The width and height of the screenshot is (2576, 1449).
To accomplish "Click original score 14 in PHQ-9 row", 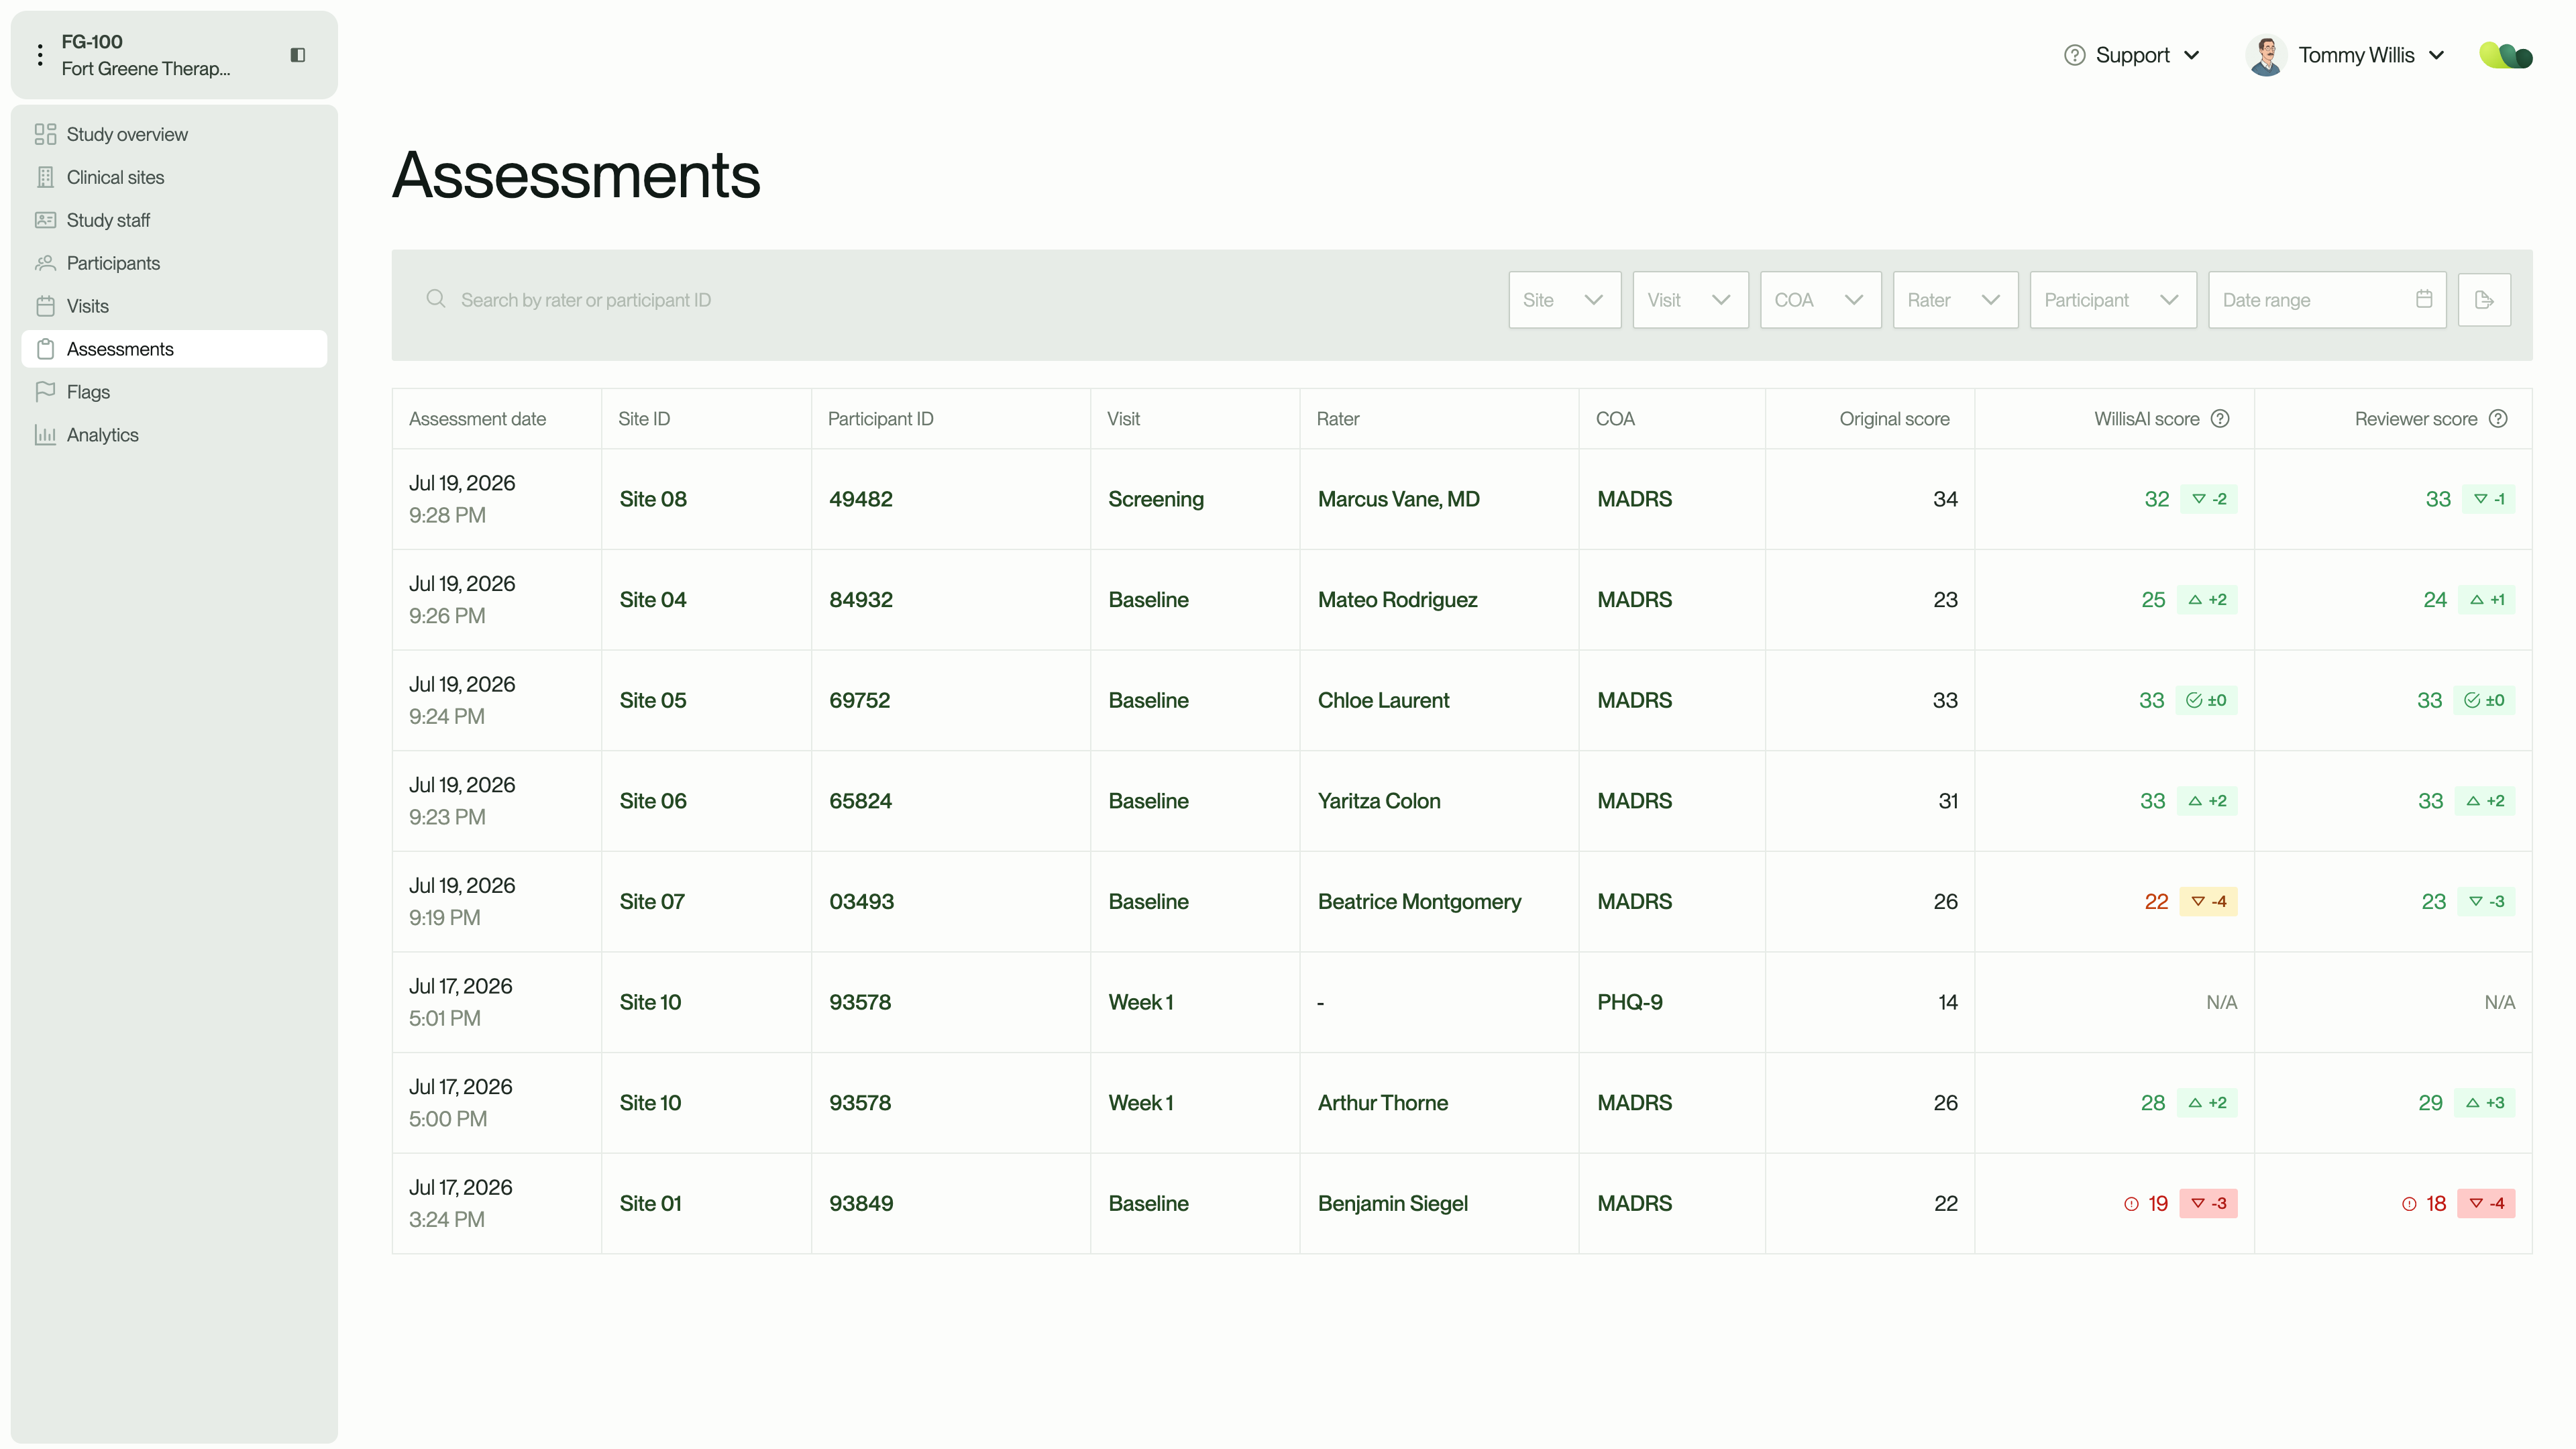I will (x=1947, y=1002).
